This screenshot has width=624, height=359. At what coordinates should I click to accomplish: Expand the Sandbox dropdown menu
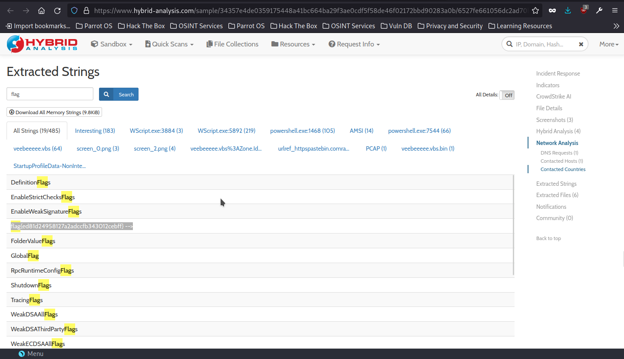(112, 44)
